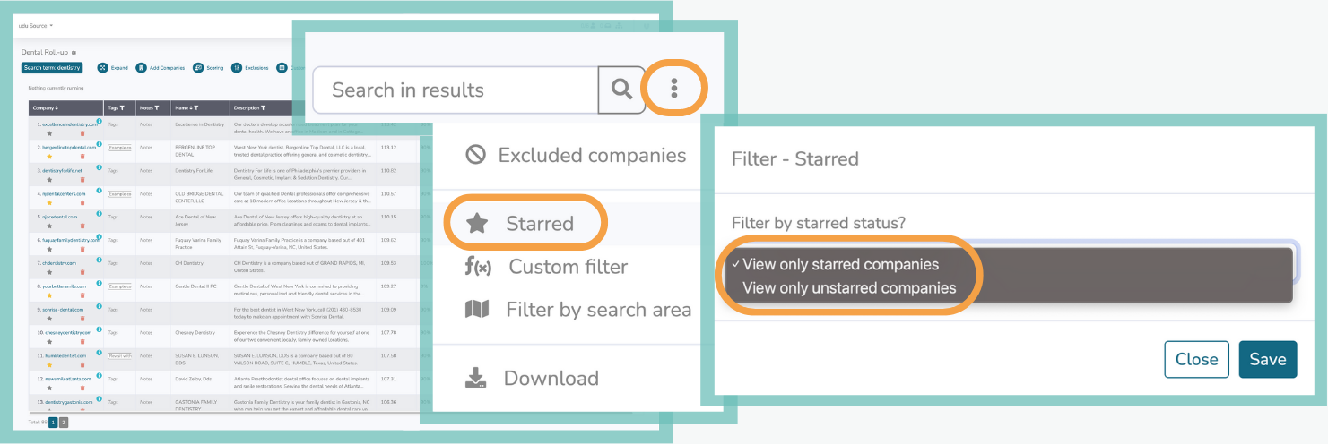Unstar the bergenlinetopdental.com company
This screenshot has width=1328, height=444.
(50, 156)
